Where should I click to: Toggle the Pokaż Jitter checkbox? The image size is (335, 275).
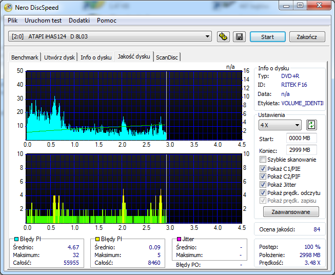click(263, 185)
